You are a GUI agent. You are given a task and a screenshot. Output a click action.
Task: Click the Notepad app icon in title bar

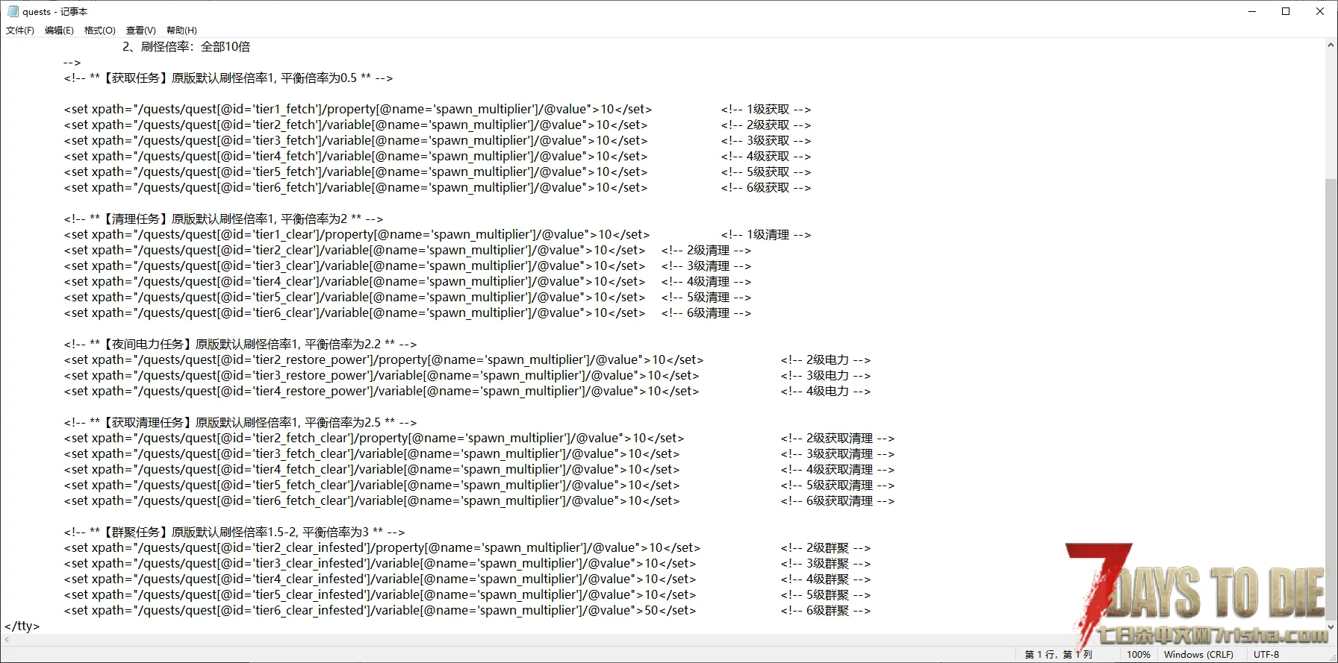pos(13,11)
